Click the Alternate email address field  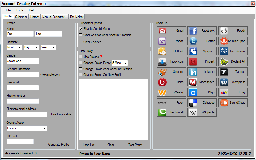27,114
